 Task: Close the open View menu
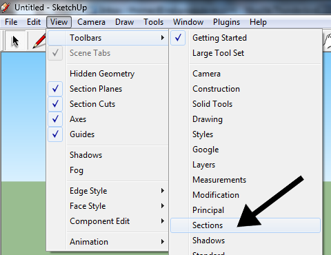(x=59, y=22)
